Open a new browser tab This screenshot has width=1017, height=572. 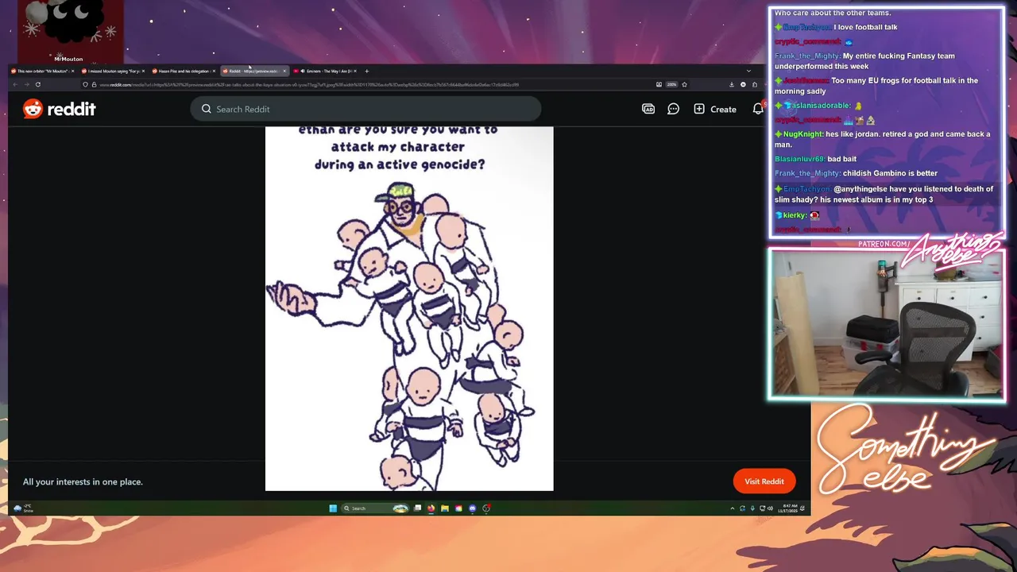[366, 71]
